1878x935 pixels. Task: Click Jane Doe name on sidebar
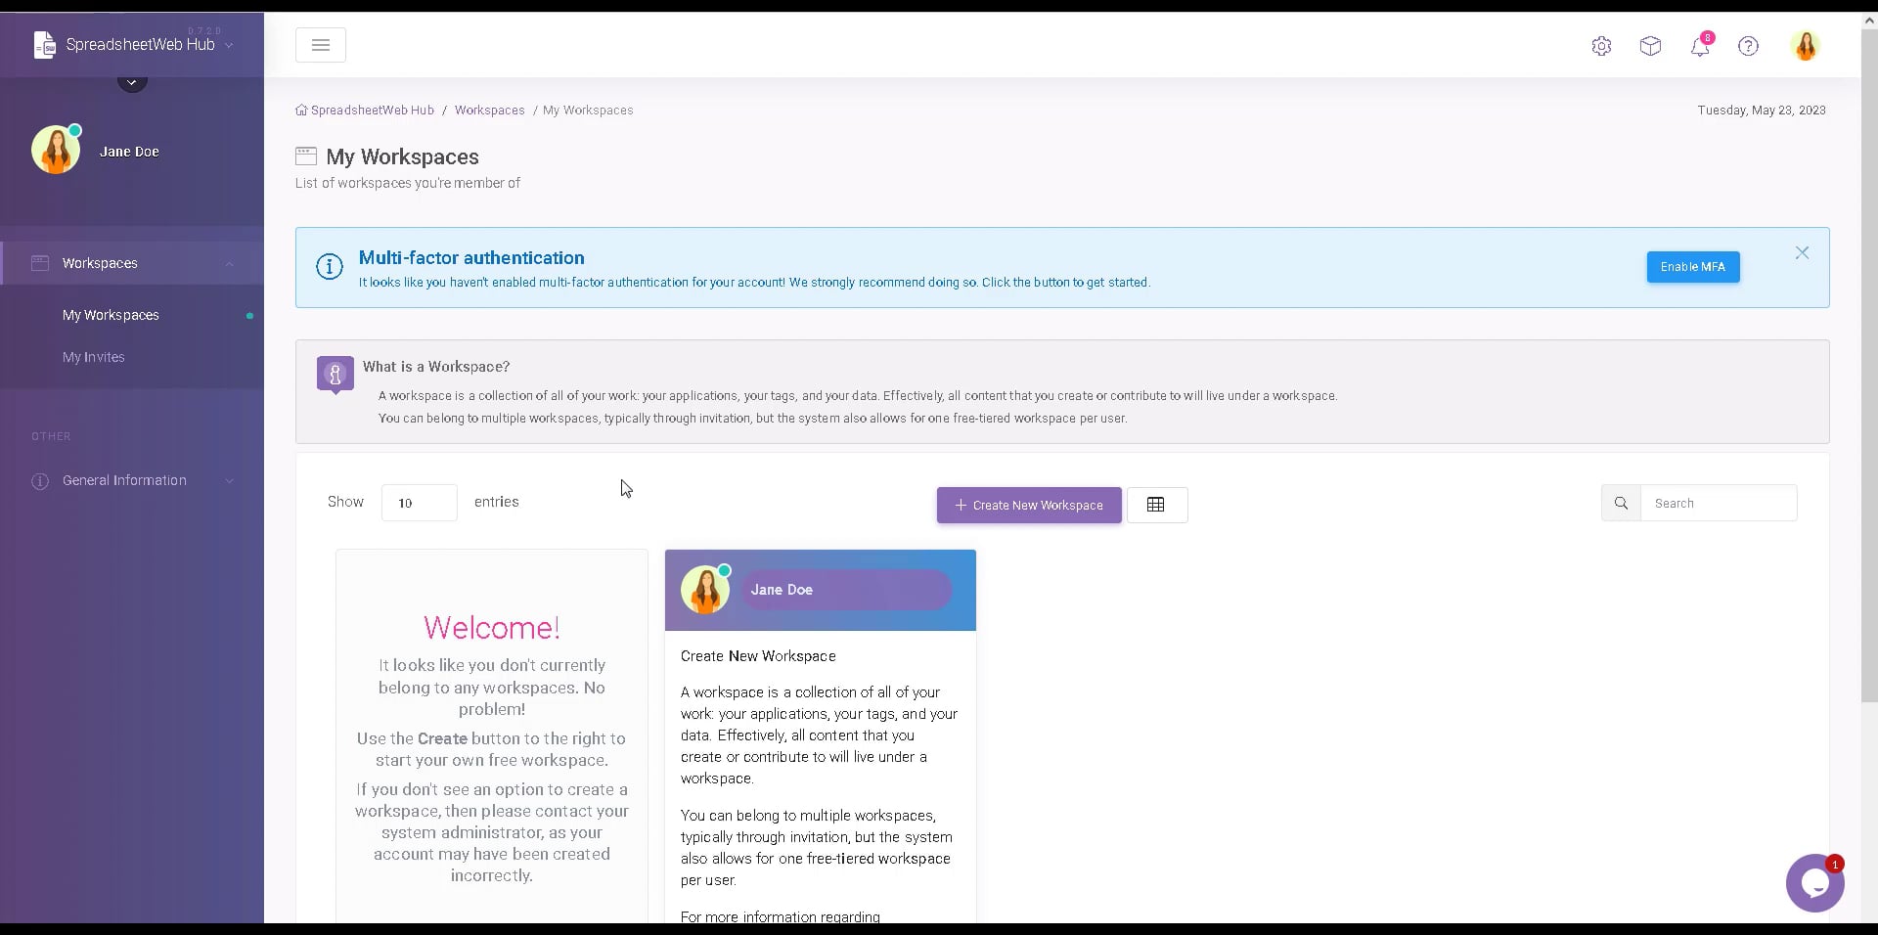click(x=129, y=152)
